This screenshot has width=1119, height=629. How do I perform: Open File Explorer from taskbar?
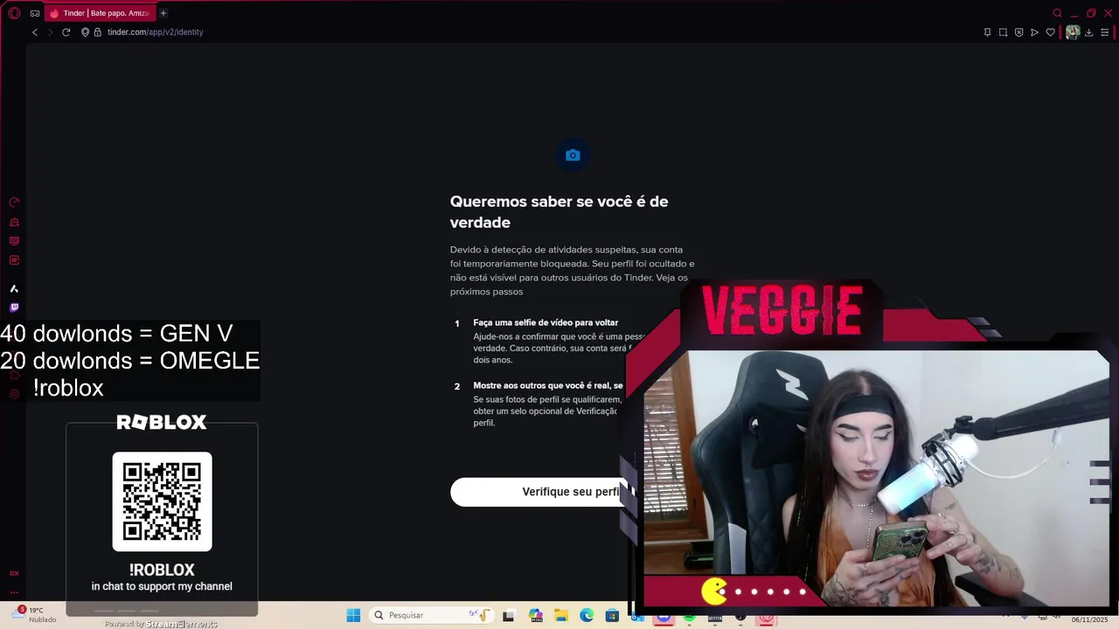click(x=561, y=615)
